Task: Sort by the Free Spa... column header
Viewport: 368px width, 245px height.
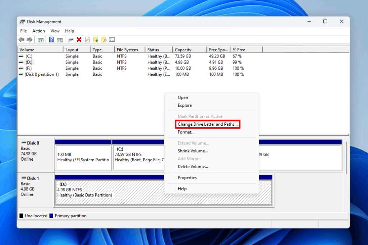Action: (218, 50)
